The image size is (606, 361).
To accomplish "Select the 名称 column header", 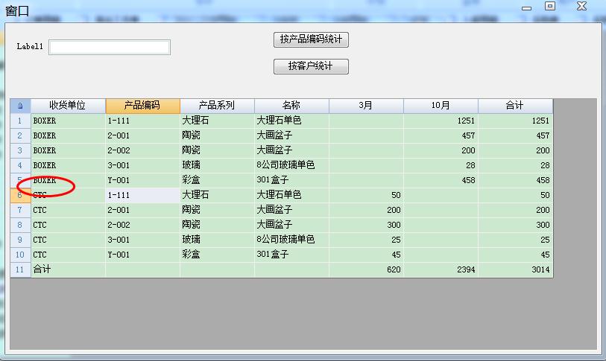I will point(291,106).
